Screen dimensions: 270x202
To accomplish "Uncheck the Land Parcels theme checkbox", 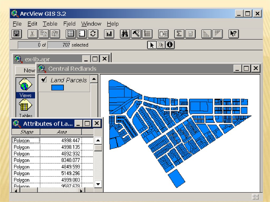I will [x=44, y=80].
